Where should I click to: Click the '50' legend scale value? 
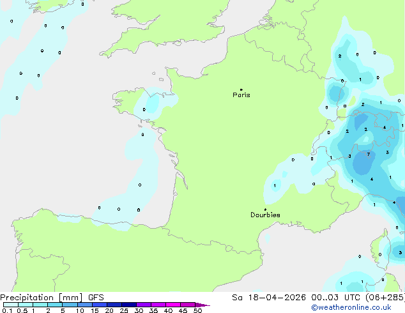[x=197, y=310]
